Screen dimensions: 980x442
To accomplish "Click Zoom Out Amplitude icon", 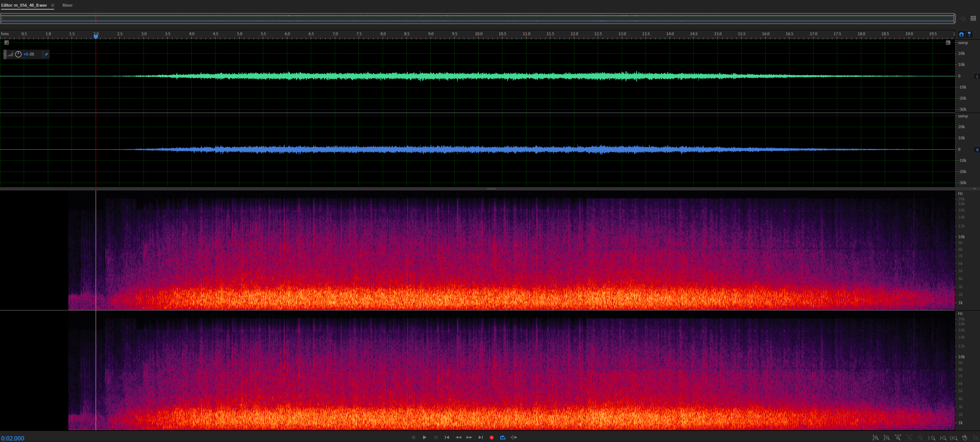I will (887, 438).
